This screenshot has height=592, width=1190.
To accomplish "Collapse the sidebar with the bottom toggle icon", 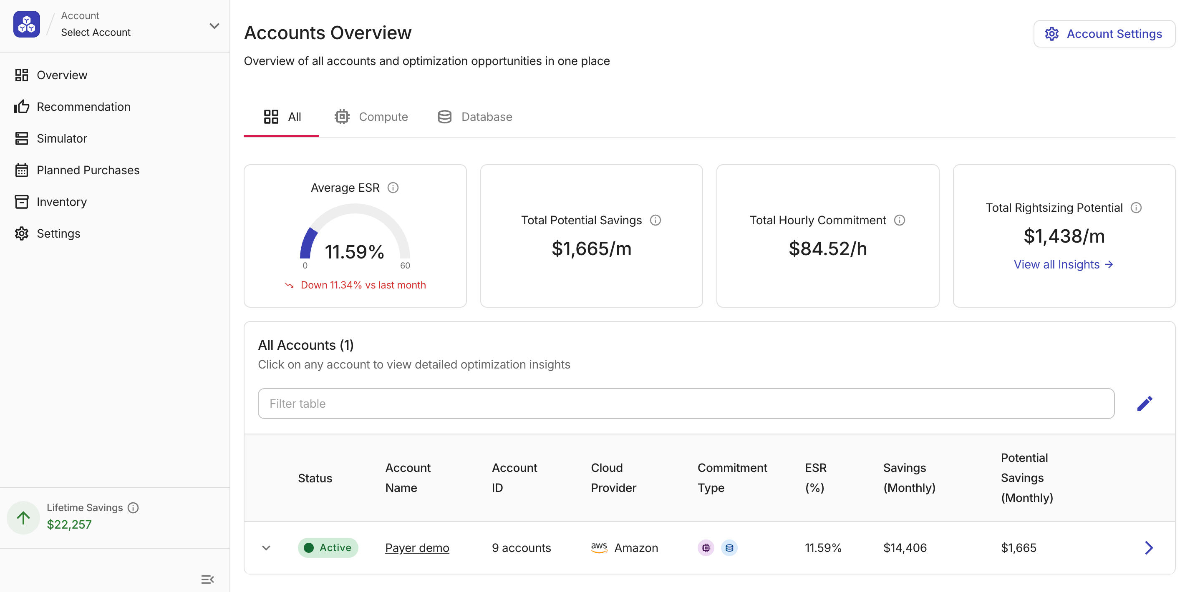I will tap(207, 579).
